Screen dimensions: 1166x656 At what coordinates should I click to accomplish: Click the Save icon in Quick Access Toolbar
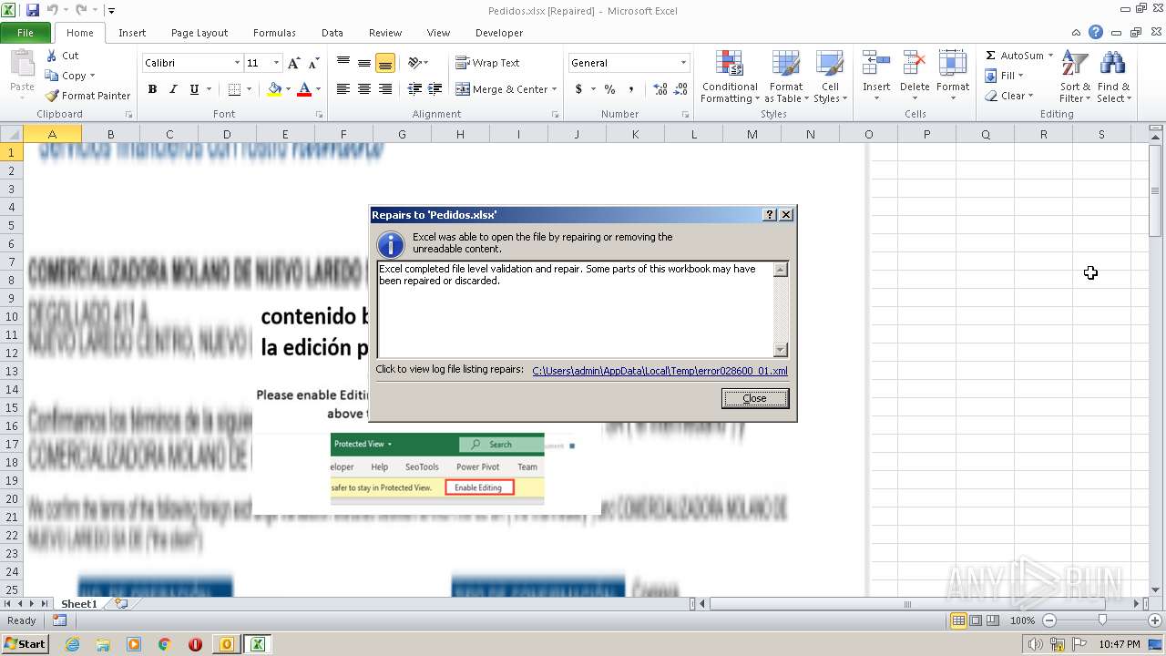point(33,11)
